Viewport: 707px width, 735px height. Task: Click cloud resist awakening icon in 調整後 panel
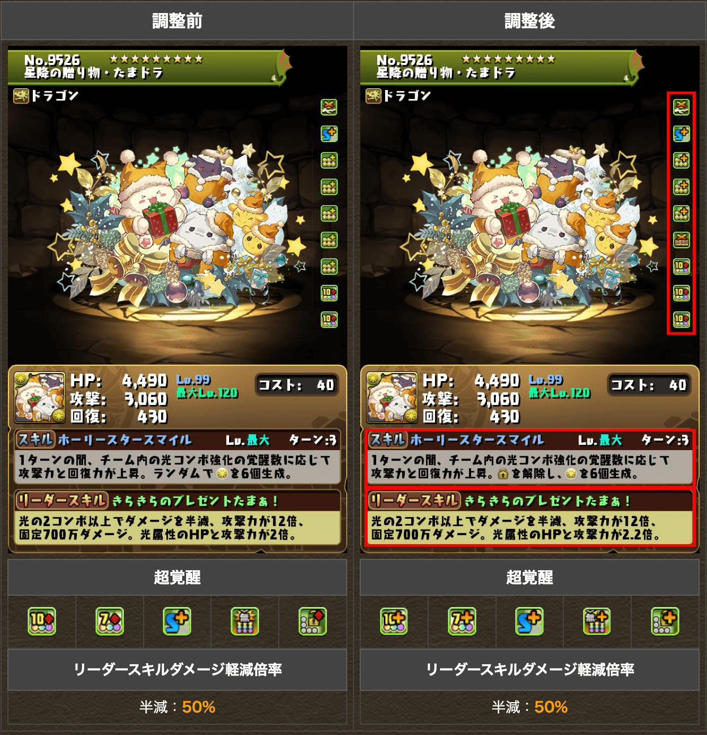point(682,107)
